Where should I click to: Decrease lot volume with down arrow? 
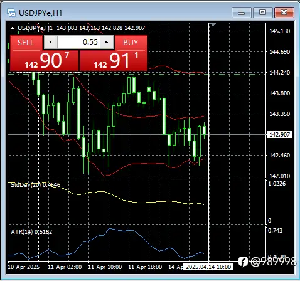pyautogui.click(x=50, y=42)
